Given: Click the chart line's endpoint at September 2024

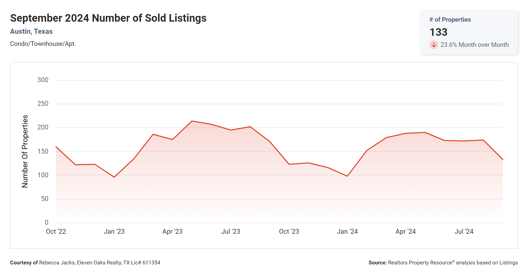Looking at the screenshot, I should click(502, 159).
